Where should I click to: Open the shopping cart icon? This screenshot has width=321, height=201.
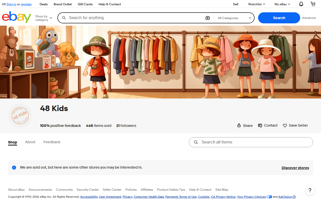(313, 4)
